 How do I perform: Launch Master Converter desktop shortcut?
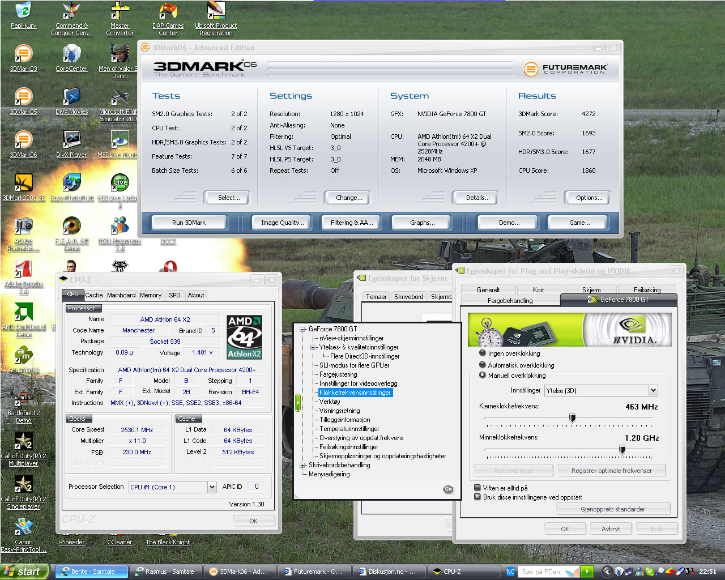[x=120, y=19]
